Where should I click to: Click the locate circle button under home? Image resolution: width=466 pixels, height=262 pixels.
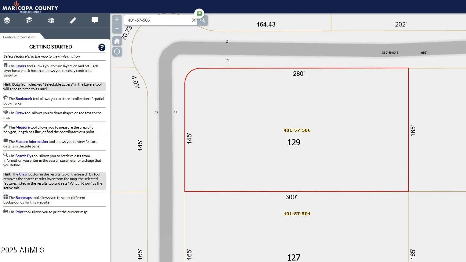click(117, 51)
